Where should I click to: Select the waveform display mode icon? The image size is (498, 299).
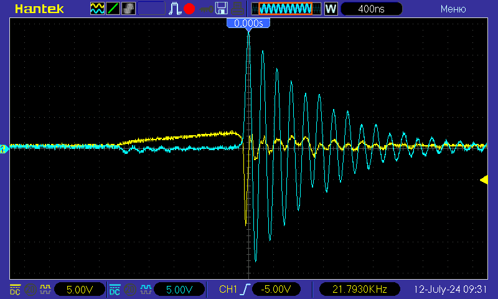[x=97, y=9]
